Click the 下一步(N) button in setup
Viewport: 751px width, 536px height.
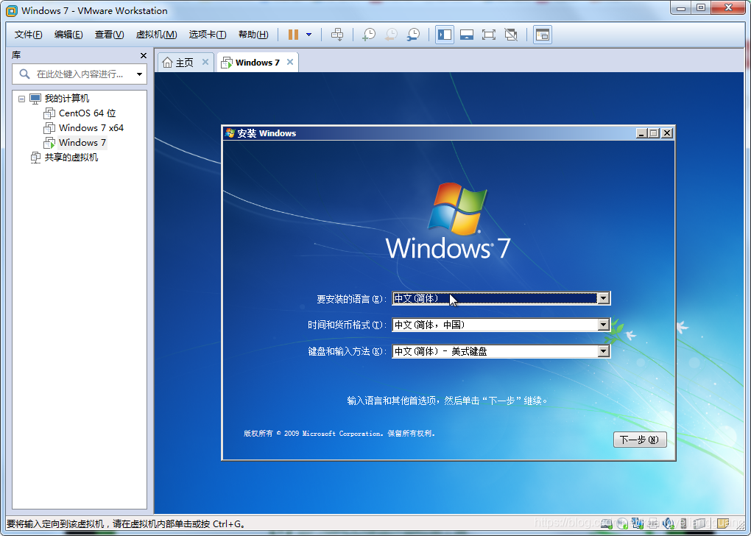[x=640, y=440]
